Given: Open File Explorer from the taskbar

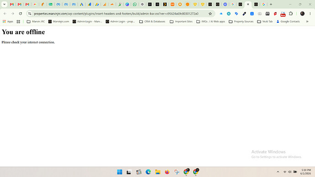Looking at the screenshot, I should tap(157, 172).
